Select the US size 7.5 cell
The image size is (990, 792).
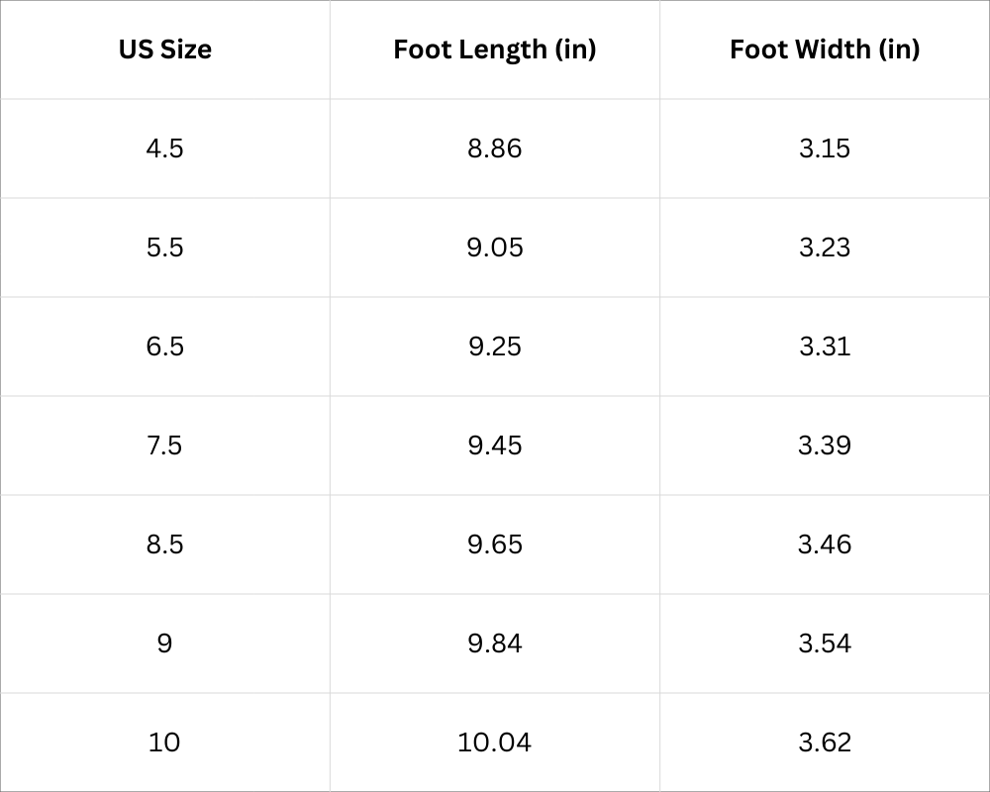(x=164, y=445)
